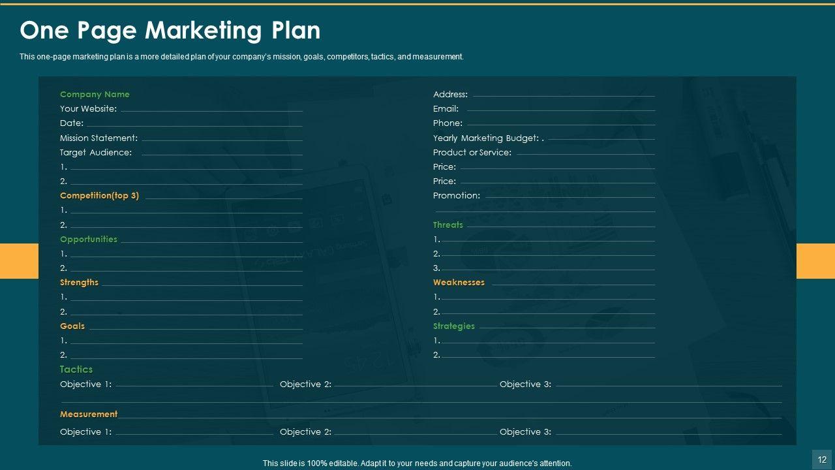
Task: Click the Target Audience blank line
Action: (222, 154)
